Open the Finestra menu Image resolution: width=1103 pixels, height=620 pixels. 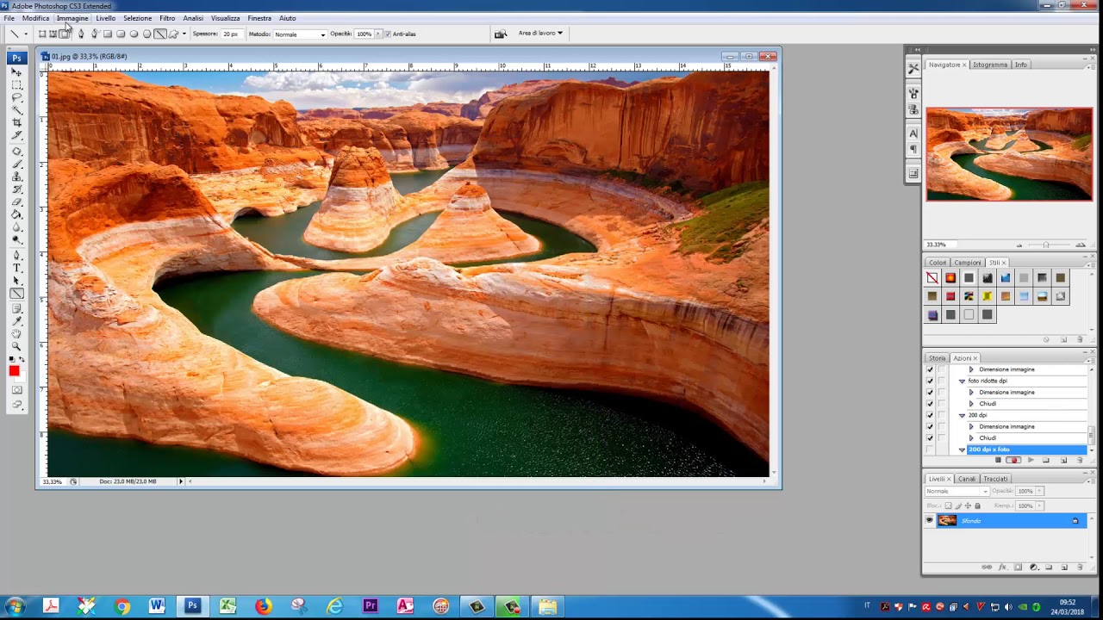coord(259,18)
